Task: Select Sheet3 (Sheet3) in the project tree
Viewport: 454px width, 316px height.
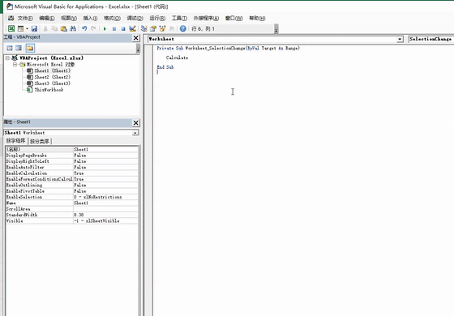Action: (53, 83)
